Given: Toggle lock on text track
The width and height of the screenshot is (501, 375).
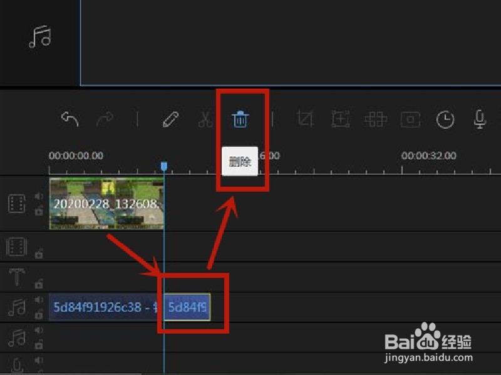Looking at the screenshot, I should (39, 284).
